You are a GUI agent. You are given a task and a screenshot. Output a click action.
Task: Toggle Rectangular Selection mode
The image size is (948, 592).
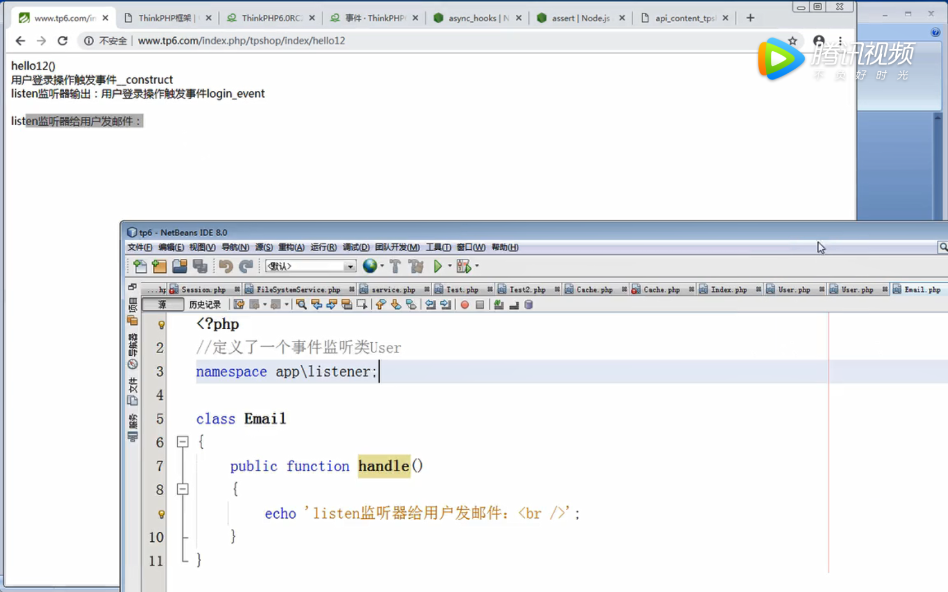click(x=362, y=304)
